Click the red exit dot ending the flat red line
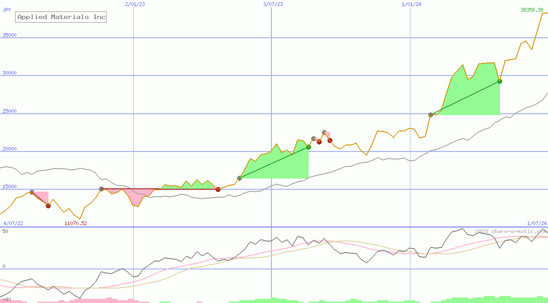Image resolution: width=548 pixels, height=303 pixels. 218,189
